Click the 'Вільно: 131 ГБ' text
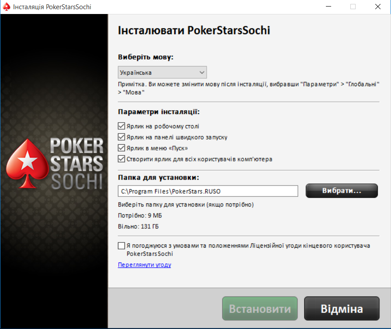This screenshot has height=329, width=391. (138, 227)
